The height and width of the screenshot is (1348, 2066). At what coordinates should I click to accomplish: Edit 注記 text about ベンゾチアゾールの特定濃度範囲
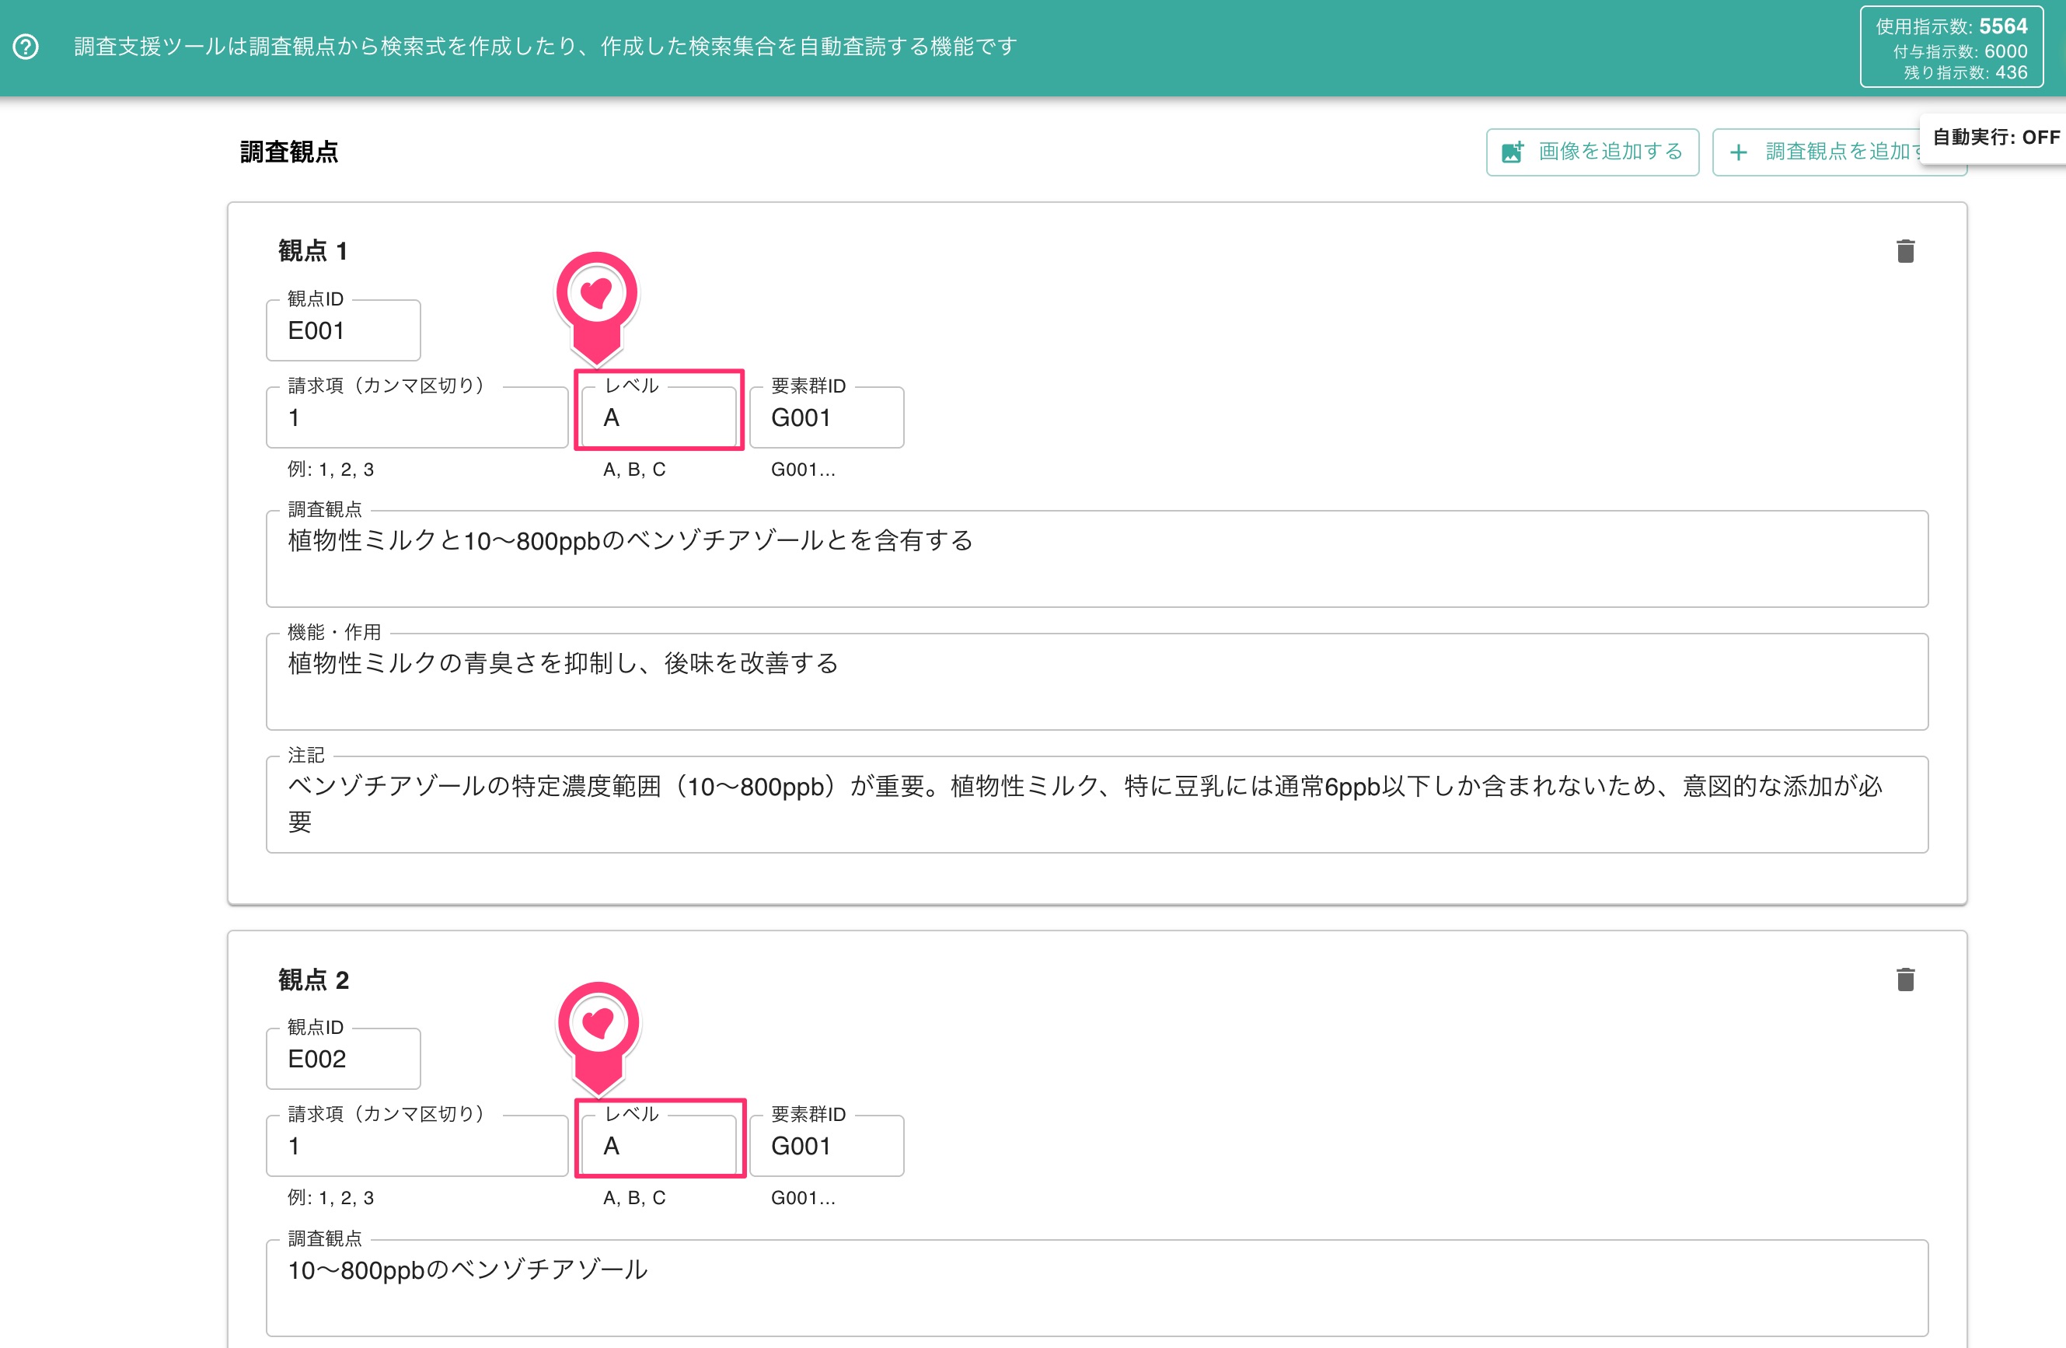(x=1098, y=805)
